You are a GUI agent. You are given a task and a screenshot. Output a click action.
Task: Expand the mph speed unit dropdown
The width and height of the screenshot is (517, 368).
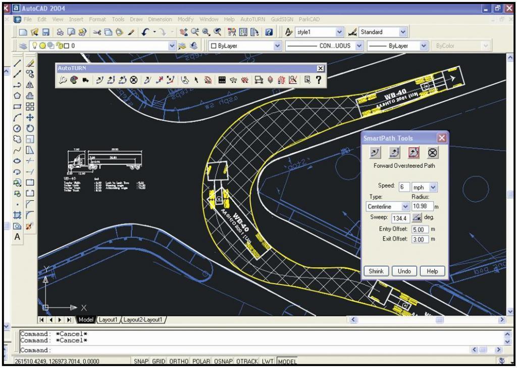(433, 187)
